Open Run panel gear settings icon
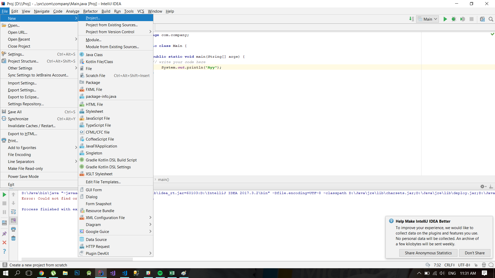Image resolution: width=495 pixels, height=278 pixels. (x=483, y=186)
